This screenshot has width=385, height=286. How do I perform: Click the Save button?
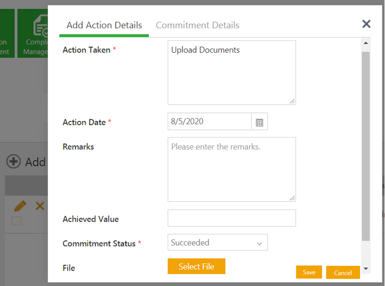click(309, 272)
